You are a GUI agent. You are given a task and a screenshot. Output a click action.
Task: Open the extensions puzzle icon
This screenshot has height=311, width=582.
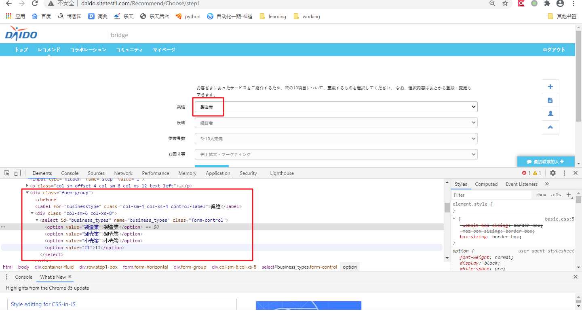(547, 3)
